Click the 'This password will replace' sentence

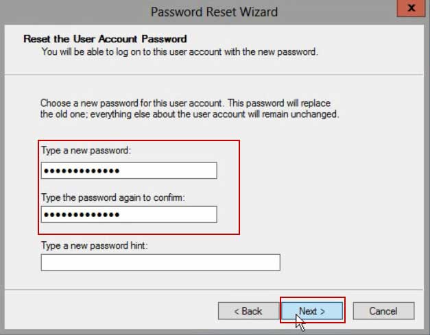pyautogui.click(x=279, y=103)
